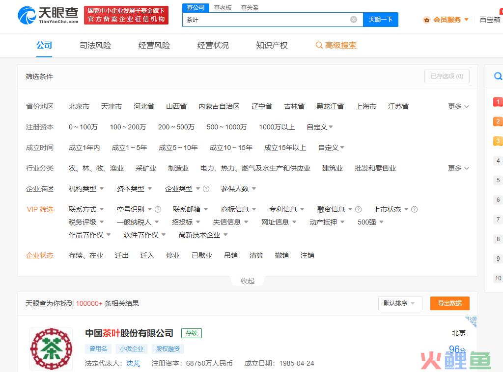Viewport: 503px width, 372px height.
Task: Expand more options in 省份地区 row
Action: point(458,106)
